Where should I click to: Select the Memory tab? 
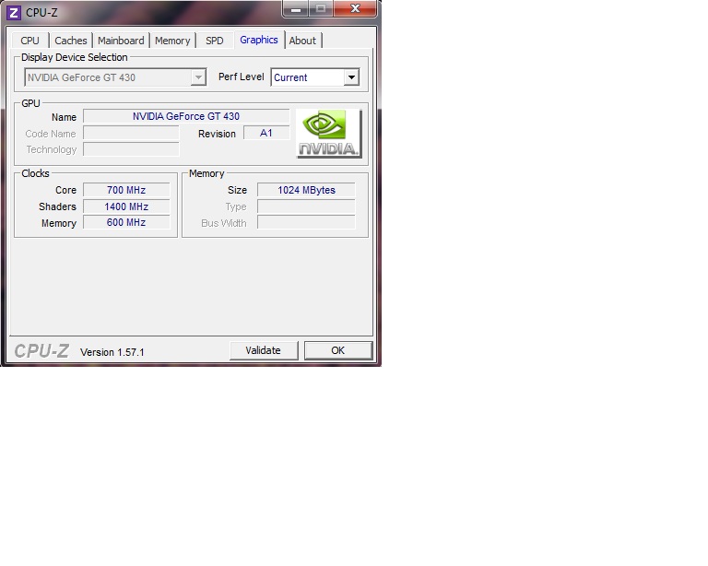coord(172,41)
